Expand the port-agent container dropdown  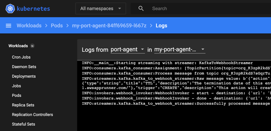127,50
